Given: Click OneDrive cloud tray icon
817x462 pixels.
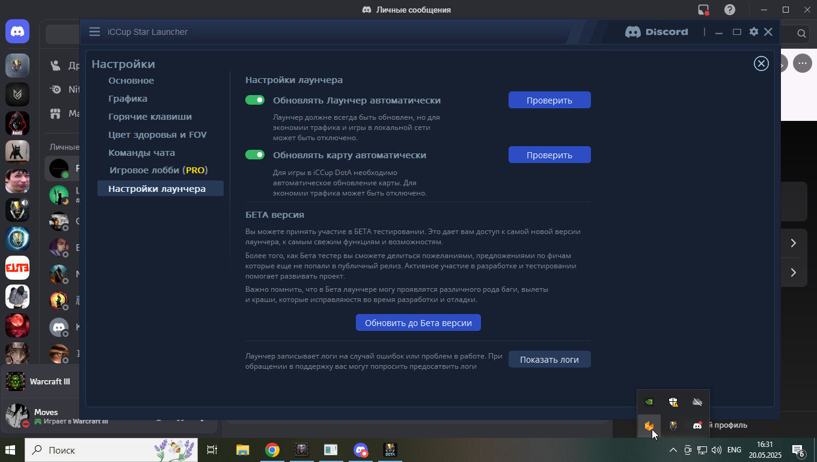Looking at the screenshot, I should [697, 401].
